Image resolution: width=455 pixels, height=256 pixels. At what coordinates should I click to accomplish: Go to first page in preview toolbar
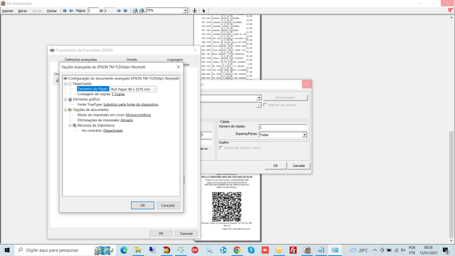(64, 11)
